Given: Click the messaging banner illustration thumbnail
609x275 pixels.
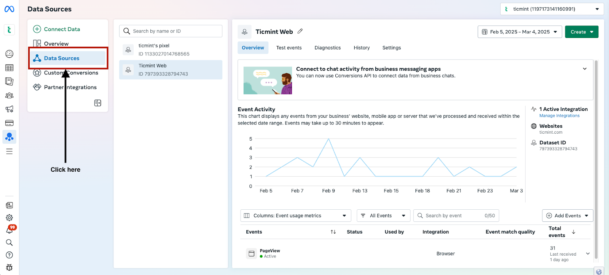Looking at the screenshot, I should pos(268,81).
